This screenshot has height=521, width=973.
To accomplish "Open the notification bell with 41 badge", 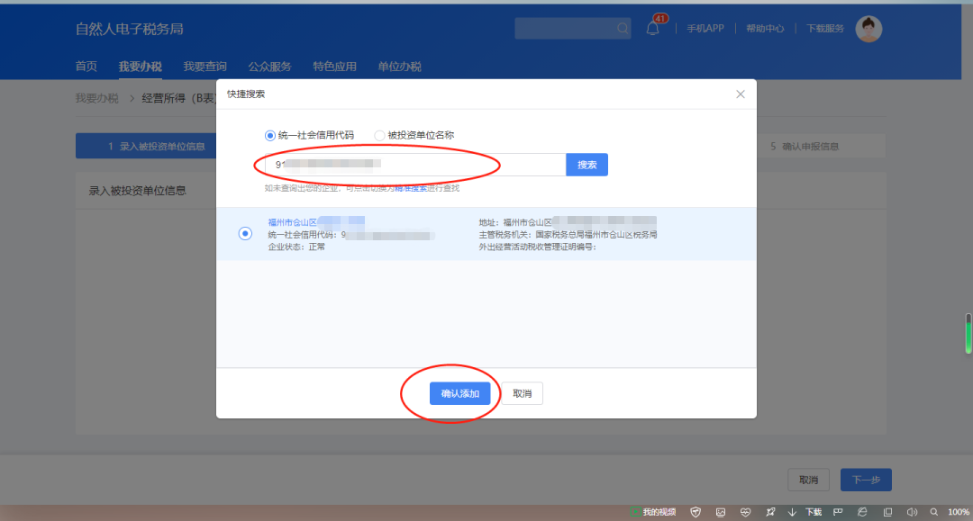I will point(652,29).
